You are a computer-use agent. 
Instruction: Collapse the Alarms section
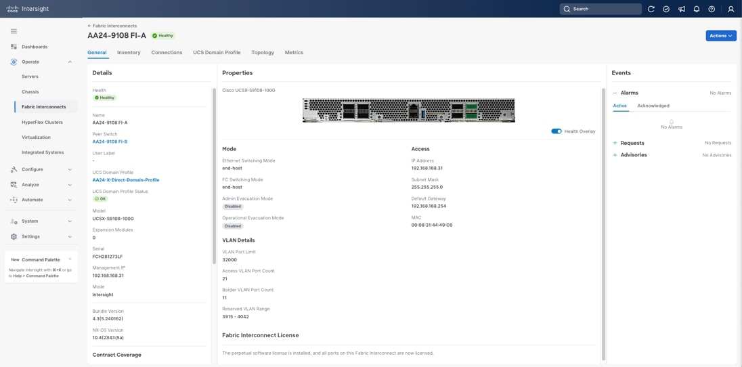[x=615, y=93]
